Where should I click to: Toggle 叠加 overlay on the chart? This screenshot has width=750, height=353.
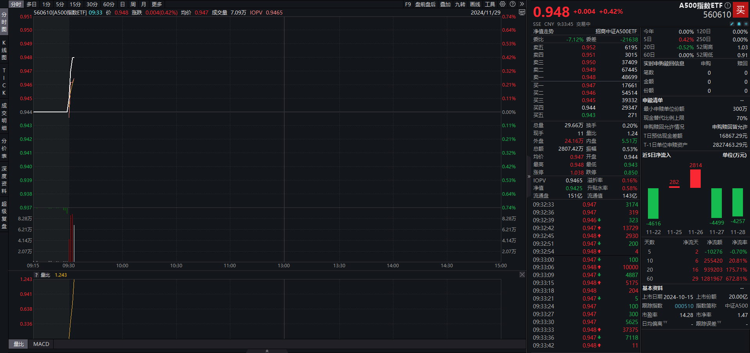[x=445, y=4]
